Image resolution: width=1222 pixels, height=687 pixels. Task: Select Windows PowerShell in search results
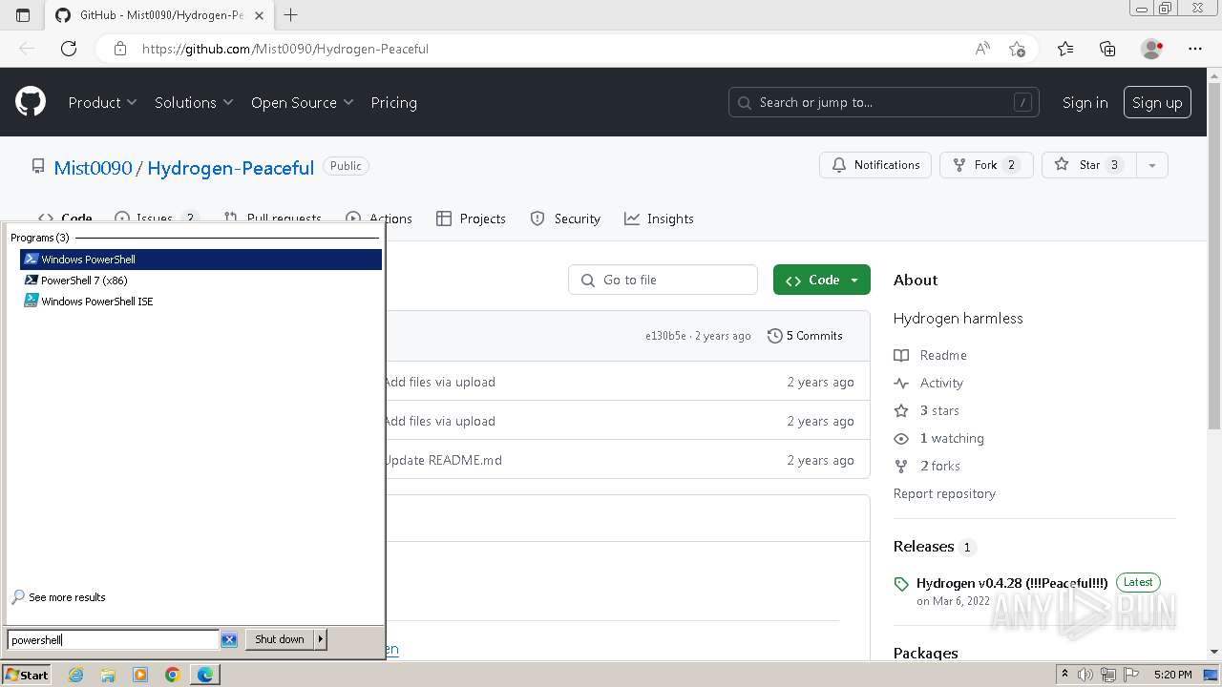point(200,260)
